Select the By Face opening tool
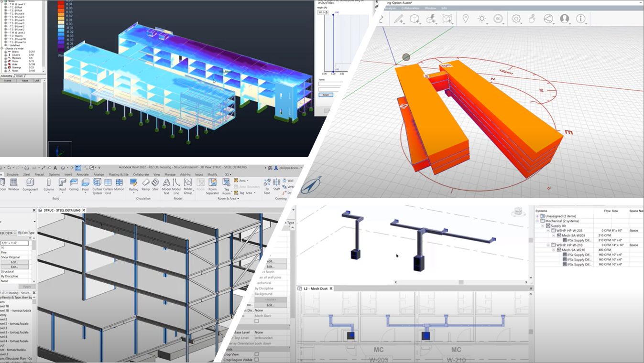 pyautogui.click(x=267, y=187)
